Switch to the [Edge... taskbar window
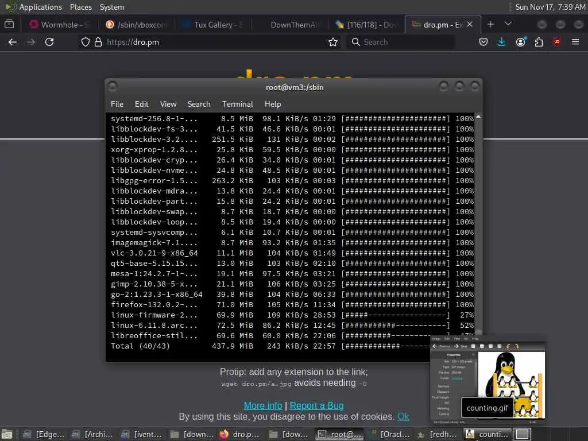Screen dimensions: 588x441 44,434
